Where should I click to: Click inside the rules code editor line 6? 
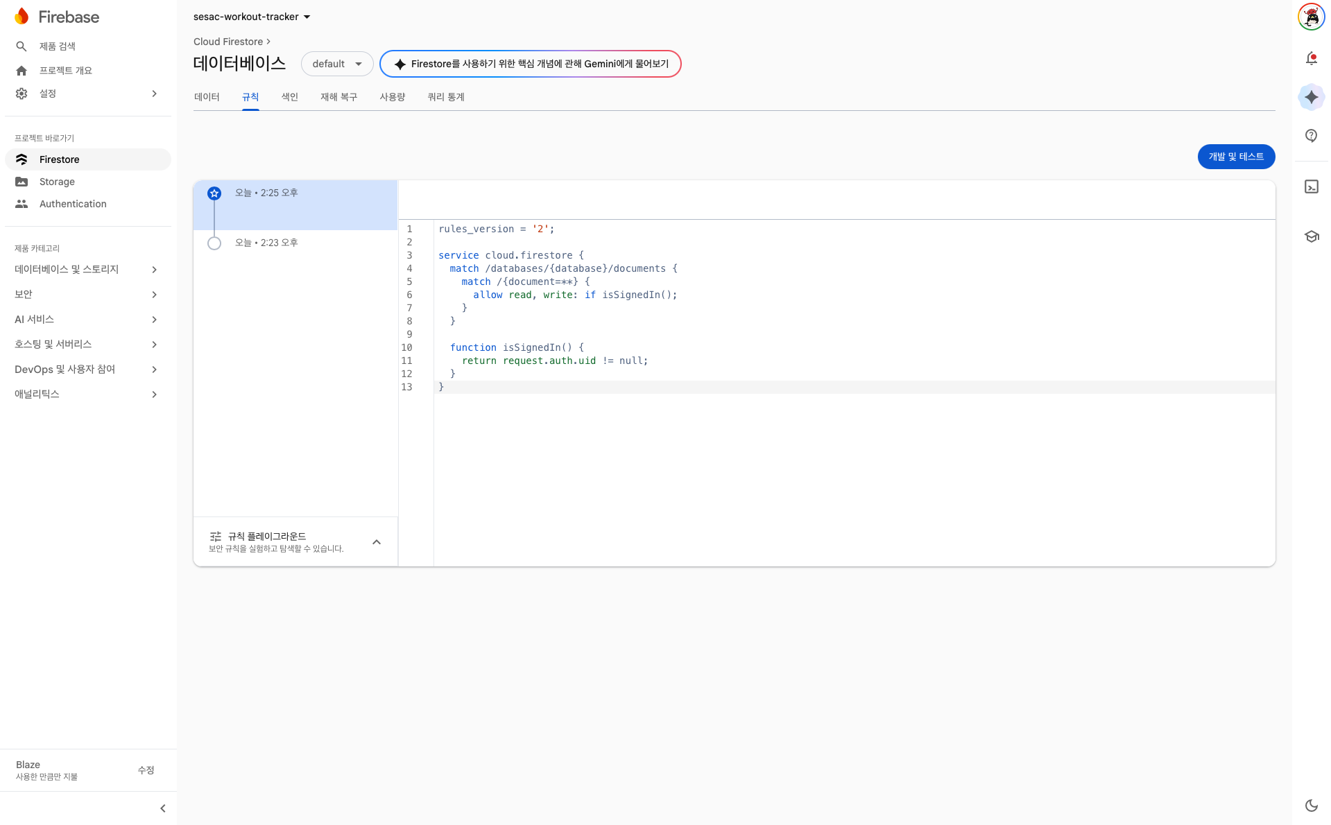pos(855,295)
